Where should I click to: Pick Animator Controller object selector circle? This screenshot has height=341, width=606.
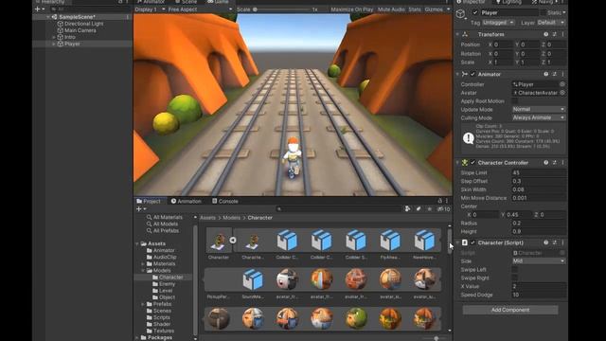(562, 84)
